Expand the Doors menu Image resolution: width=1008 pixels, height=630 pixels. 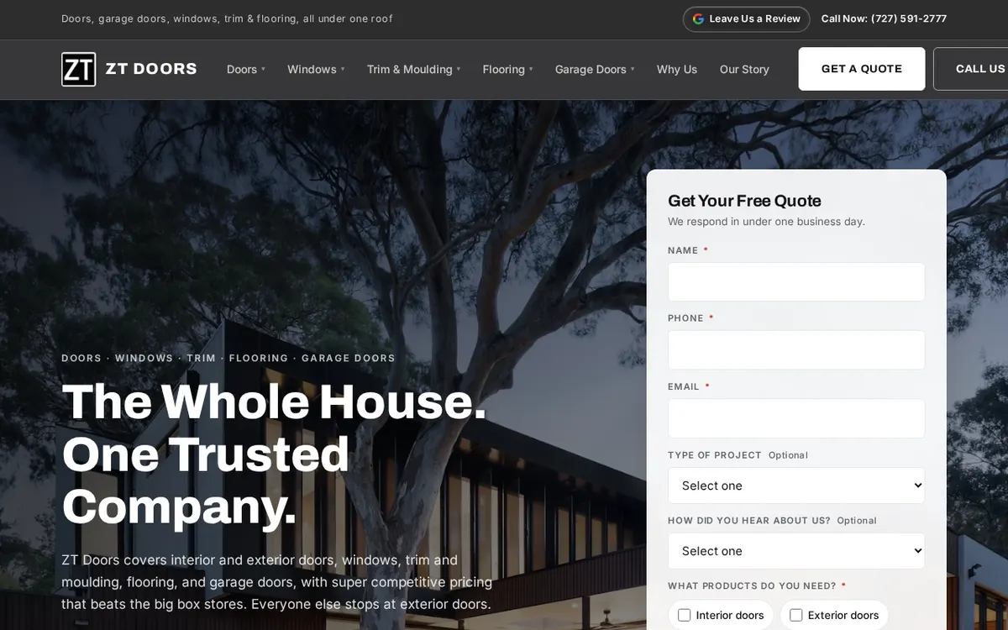point(246,69)
